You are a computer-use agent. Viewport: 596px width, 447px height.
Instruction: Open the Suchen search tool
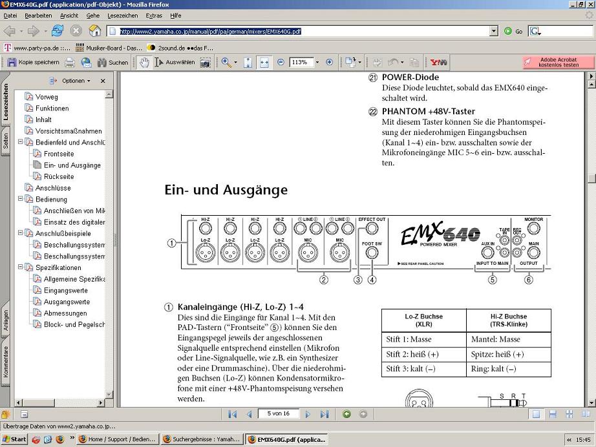click(113, 62)
